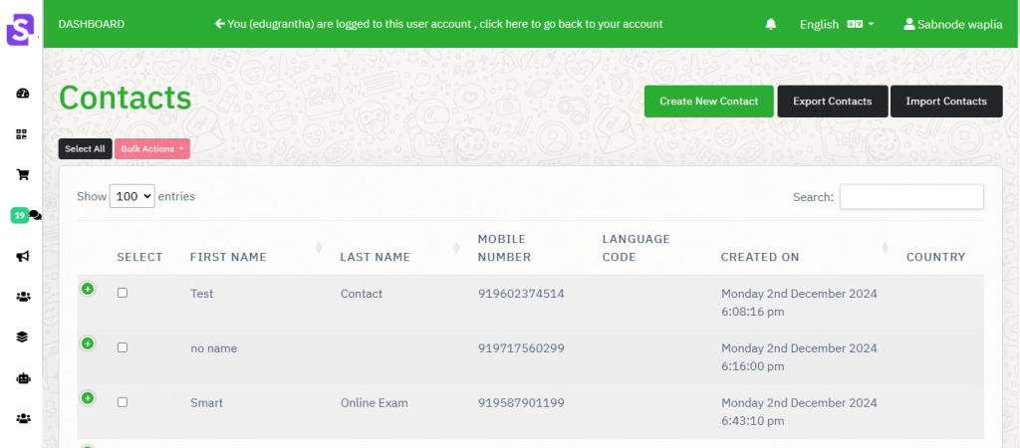Open Sabnode waplia user menu
The height and width of the screenshot is (448, 1020).
pyautogui.click(x=953, y=24)
